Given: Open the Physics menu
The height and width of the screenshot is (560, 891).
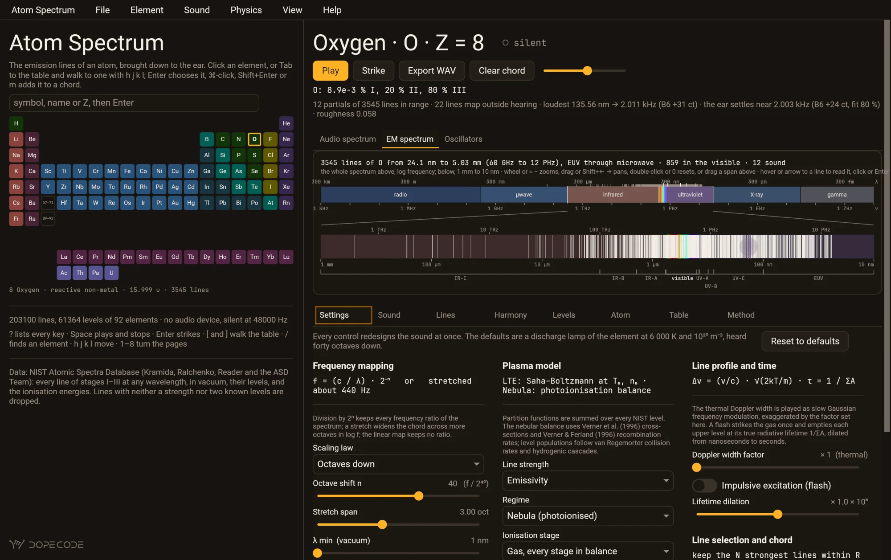Looking at the screenshot, I should click(x=246, y=10).
